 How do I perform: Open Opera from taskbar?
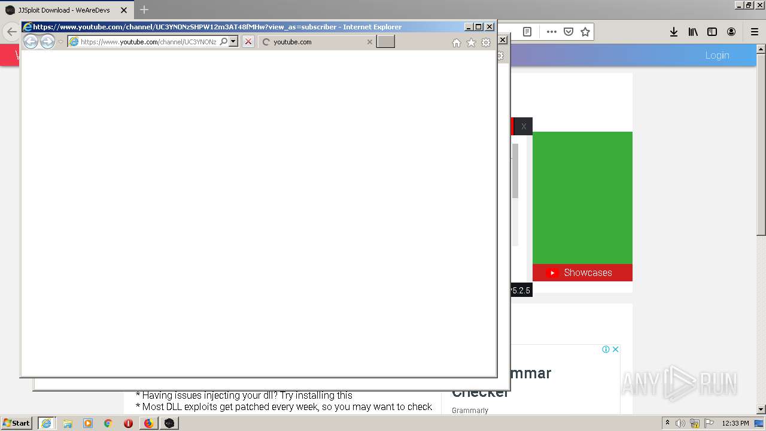(x=128, y=423)
